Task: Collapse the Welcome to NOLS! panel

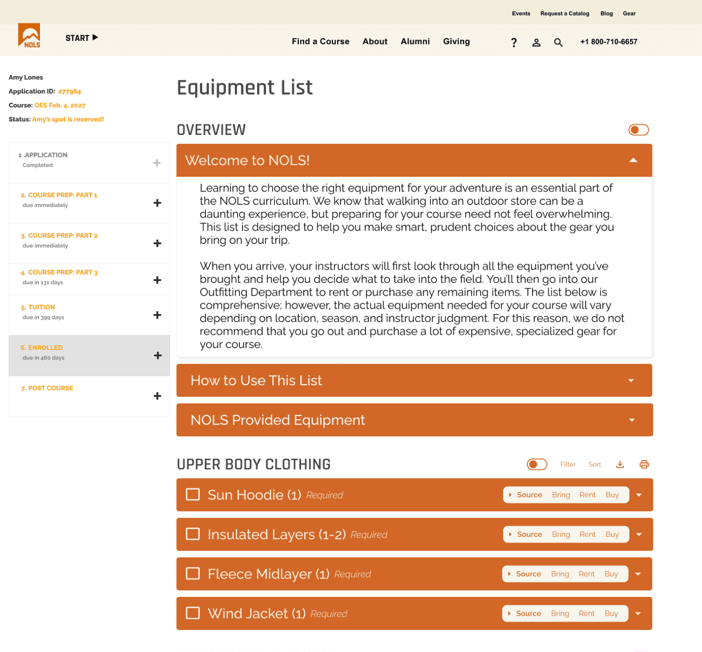Action: pos(633,160)
